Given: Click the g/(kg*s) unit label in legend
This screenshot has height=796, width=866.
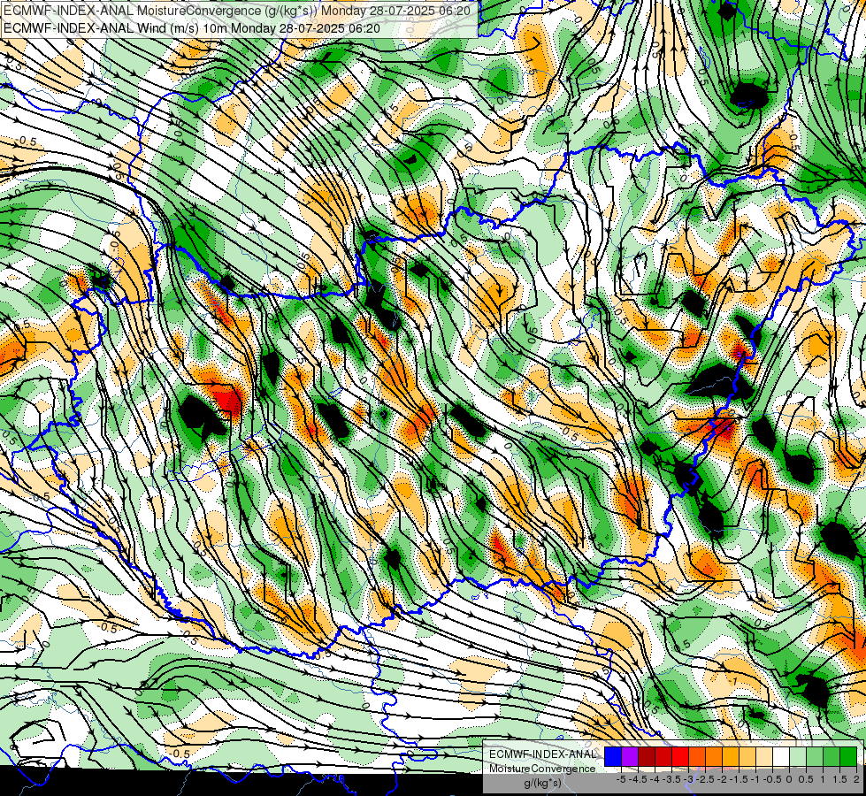Looking at the screenshot, I should pos(543,783).
